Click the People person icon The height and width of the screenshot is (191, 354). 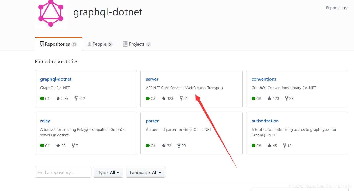(89, 44)
